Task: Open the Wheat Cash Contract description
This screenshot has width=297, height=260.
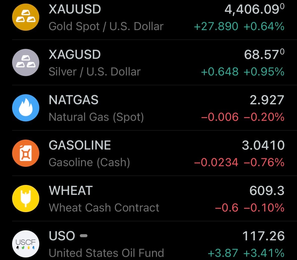Action: pyautogui.click(x=104, y=208)
